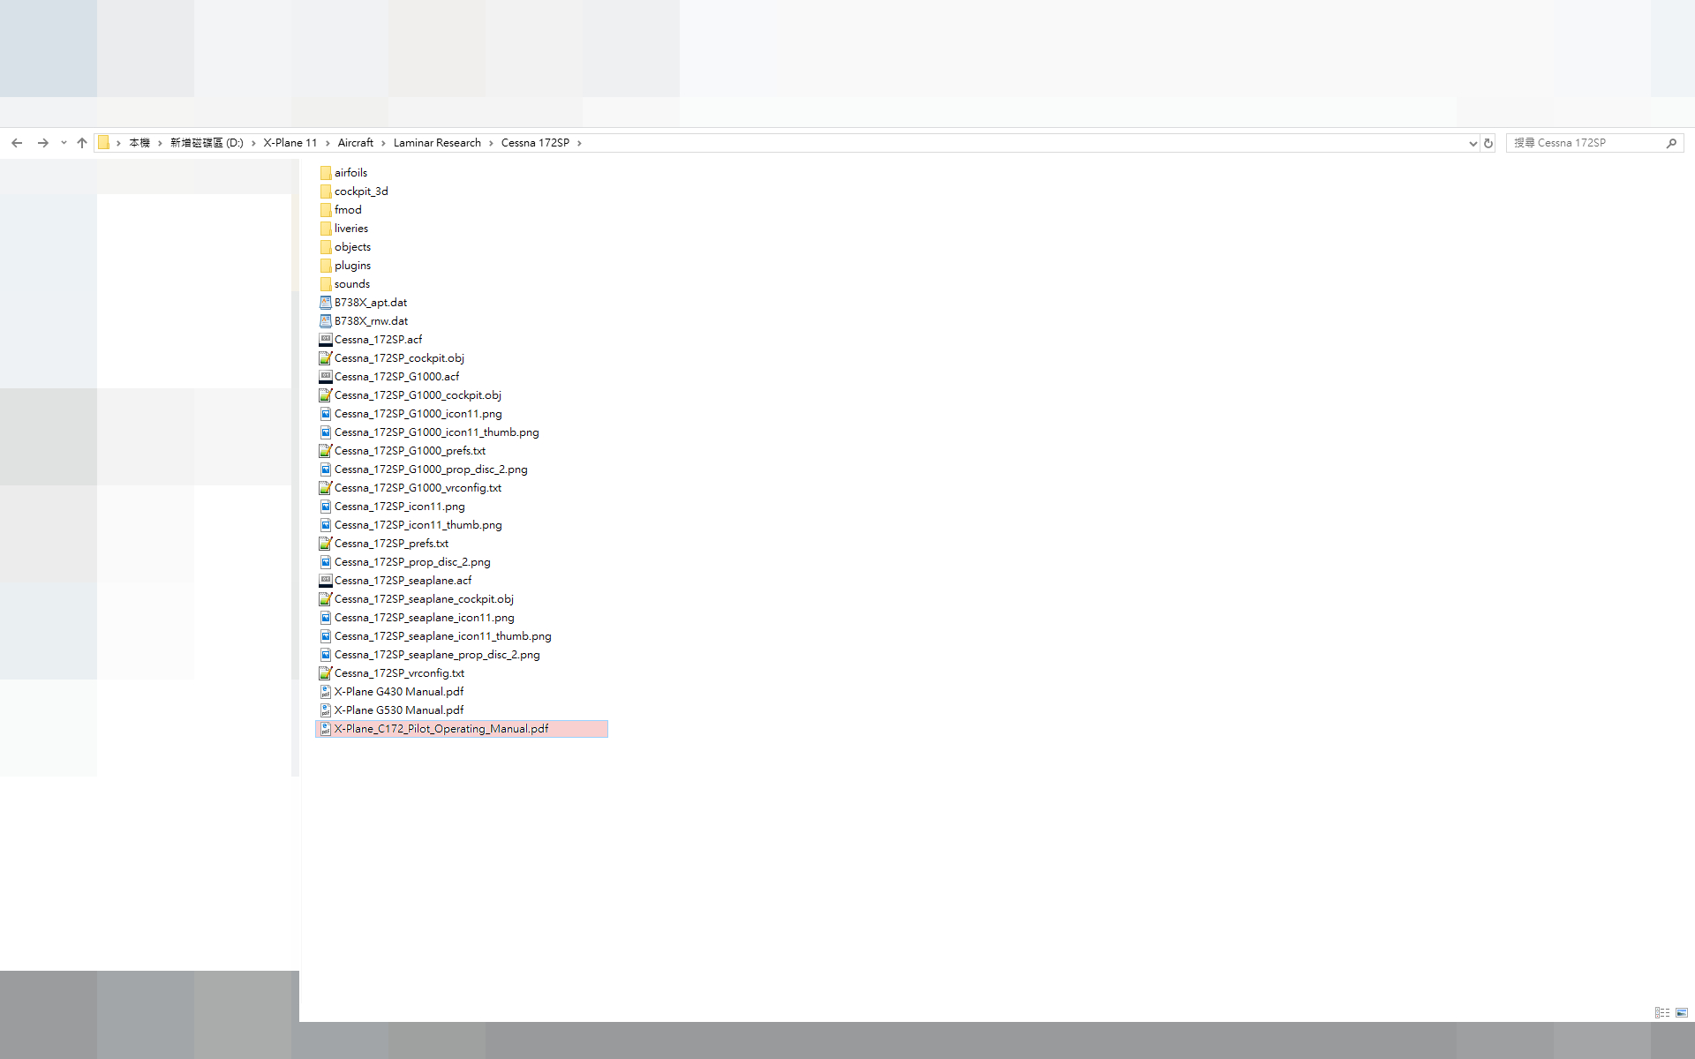
Task: Click Cessna 172SP breadcrumb segment
Action: (535, 143)
